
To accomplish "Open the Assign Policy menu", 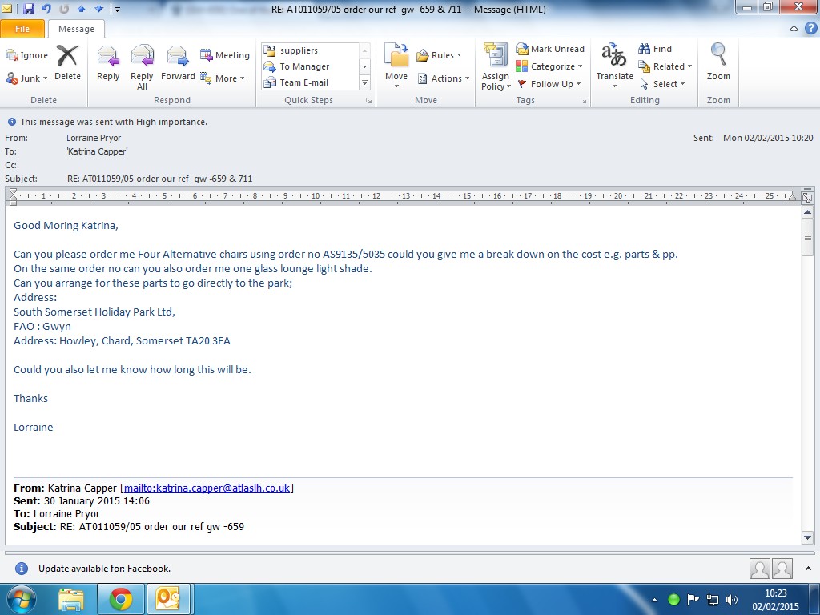I will coord(496,67).
